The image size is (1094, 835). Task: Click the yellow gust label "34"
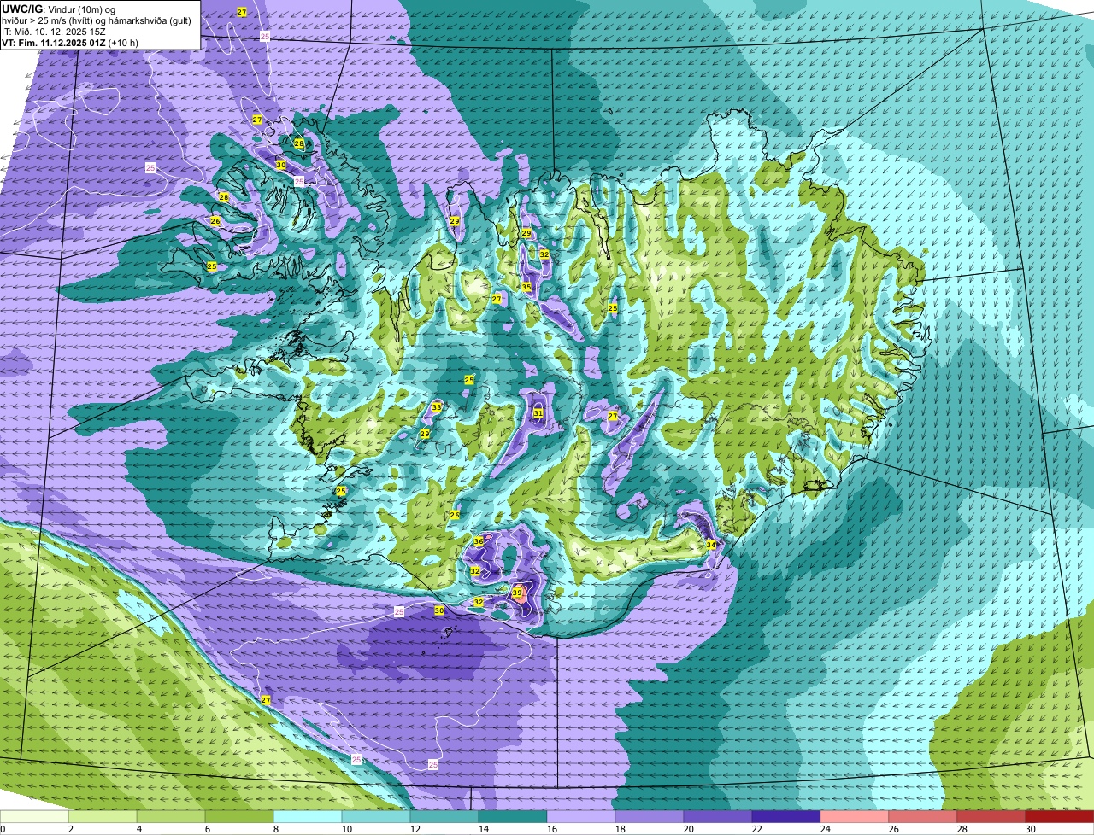pos(710,545)
